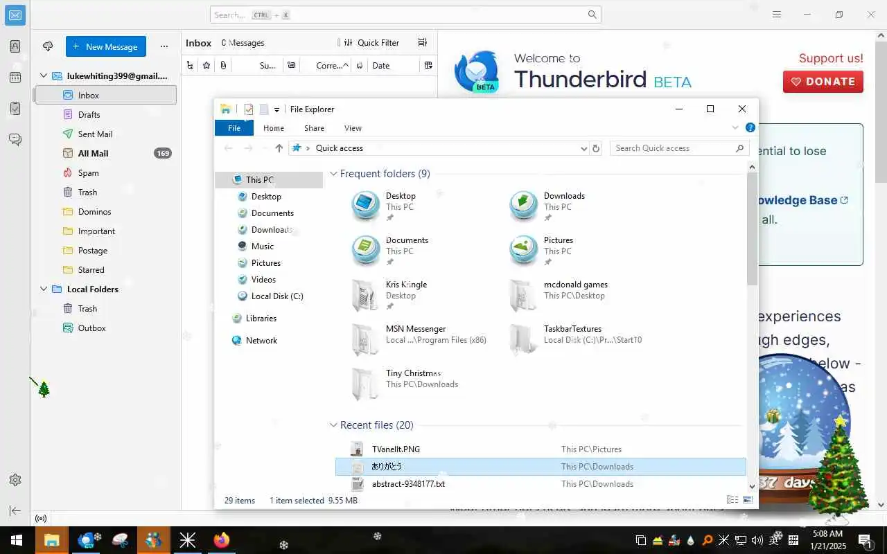
Task: Collapse the Local Folders tree
Action: [44, 289]
